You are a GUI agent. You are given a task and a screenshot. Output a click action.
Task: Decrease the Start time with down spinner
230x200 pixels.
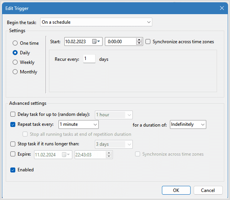(x=139, y=43)
